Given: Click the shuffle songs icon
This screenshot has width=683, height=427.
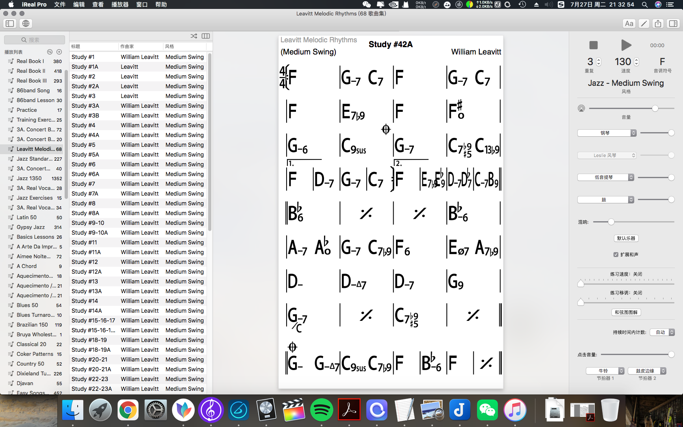Looking at the screenshot, I should (x=194, y=36).
